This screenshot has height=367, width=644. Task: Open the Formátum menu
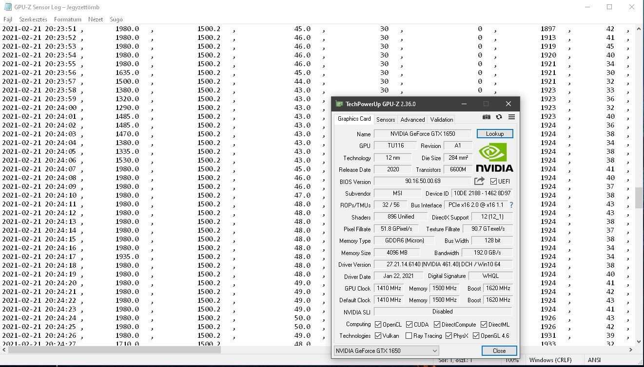[x=68, y=19]
